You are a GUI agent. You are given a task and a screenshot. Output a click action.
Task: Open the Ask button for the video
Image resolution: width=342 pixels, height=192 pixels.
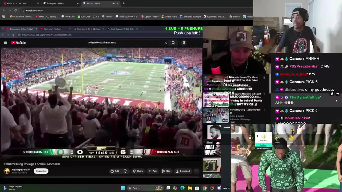[153, 171]
